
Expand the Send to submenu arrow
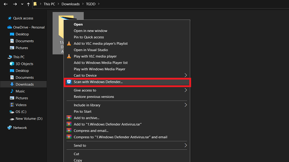[x=186, y=145]
